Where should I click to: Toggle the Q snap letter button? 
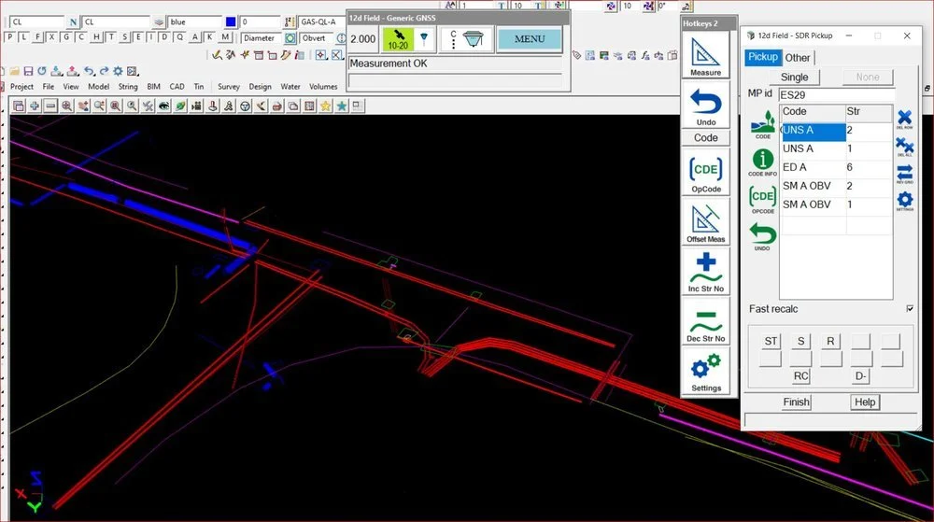(x=180, y=37)
